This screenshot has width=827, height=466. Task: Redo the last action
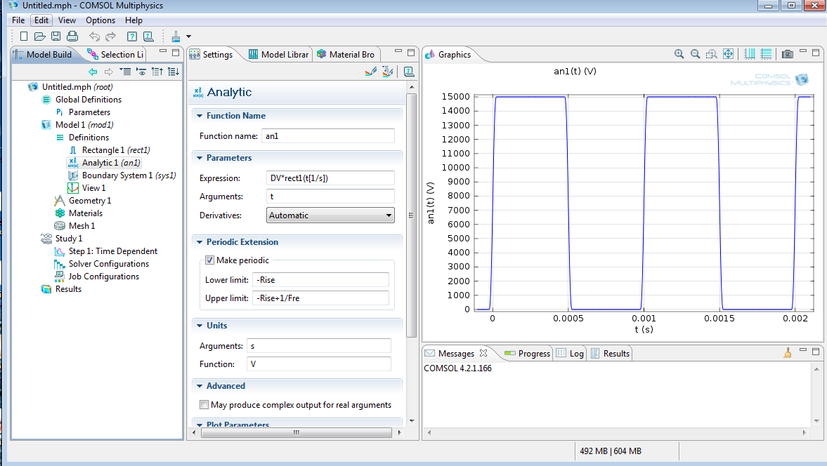coord(111,36)
